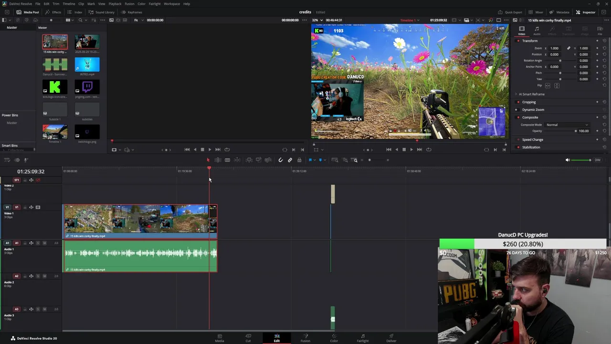The width and height of the screenshot is (611, 344).
Task: Toggle the Speed Change enable switch
Action: click(x=518, y=140)
